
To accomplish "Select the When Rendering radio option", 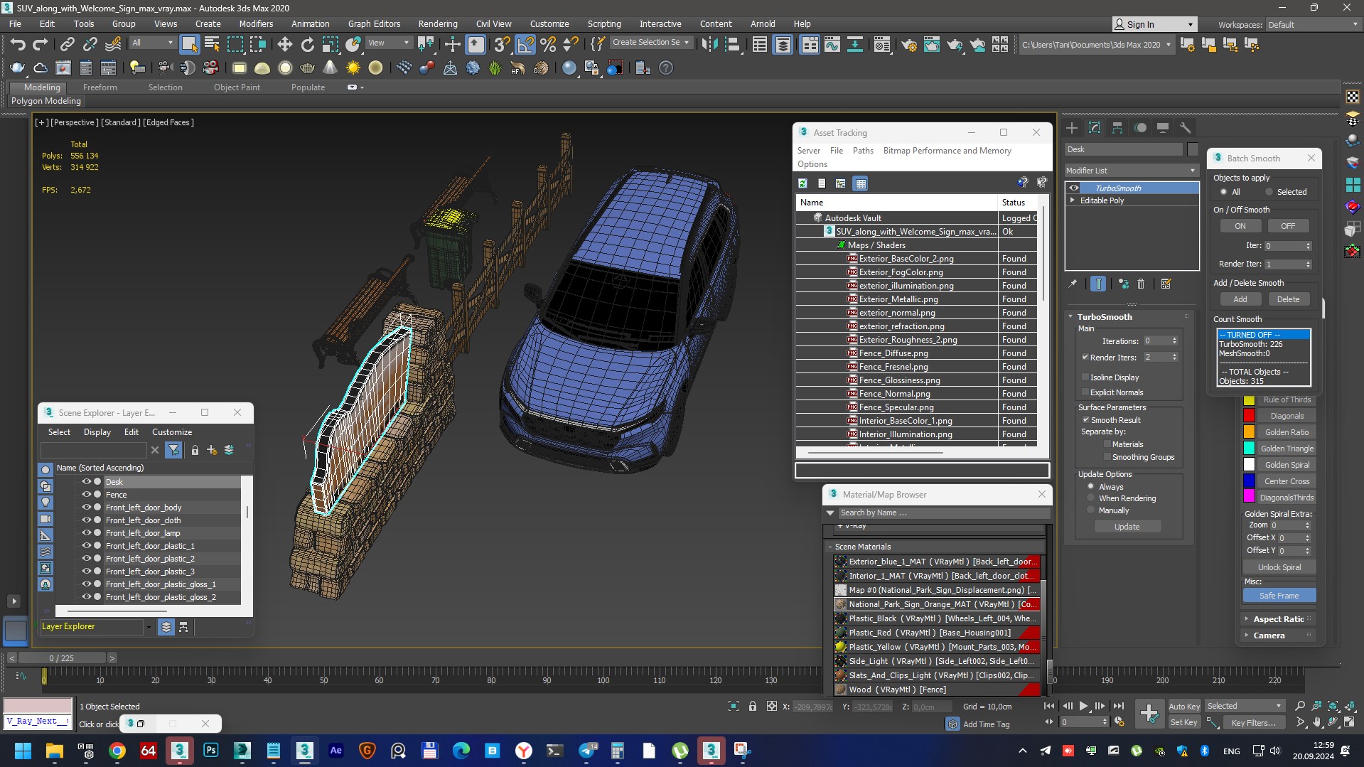I will (x=1091, y=498).
